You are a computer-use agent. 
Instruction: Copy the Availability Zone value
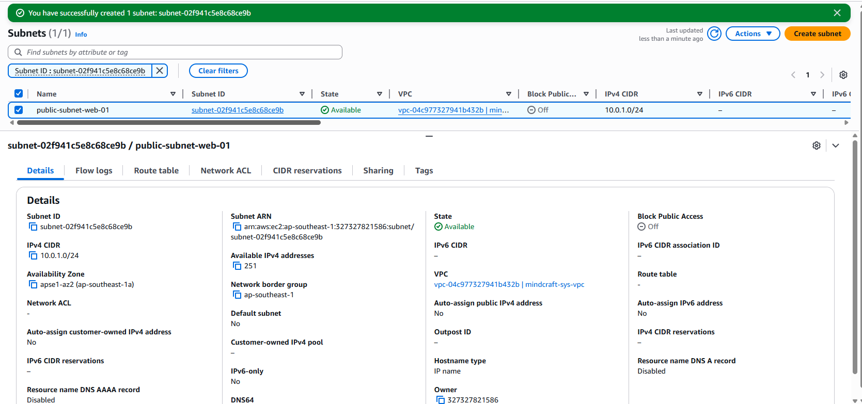tap(33, 285)
